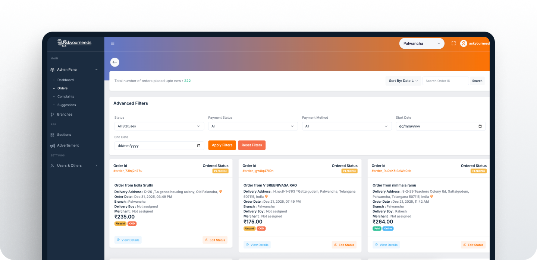This screenshot has width=537, height=260.
Task: Open the Sort By Date dropdown
Action: [x=403, y=81]
